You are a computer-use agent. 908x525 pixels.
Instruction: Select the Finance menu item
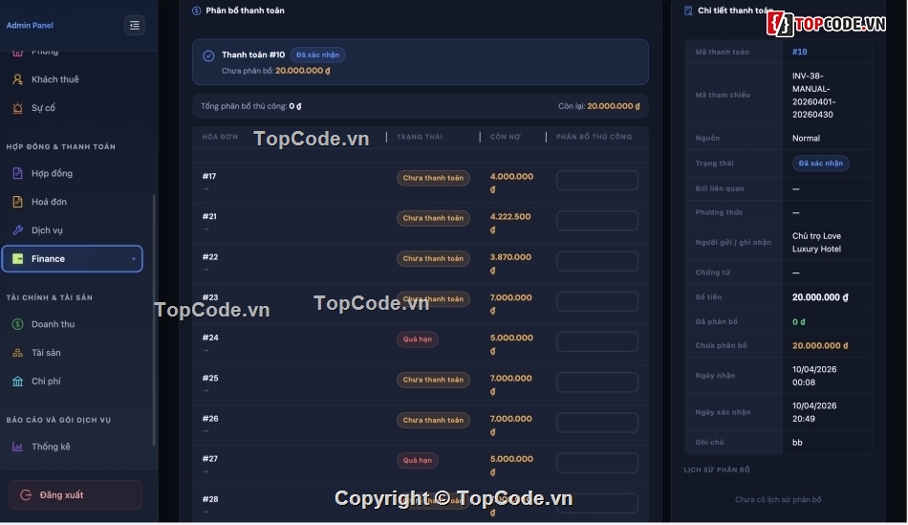72,259
